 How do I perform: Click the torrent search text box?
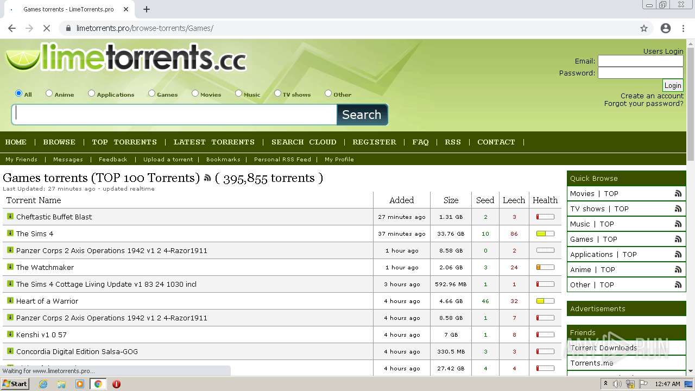click(174, 114)
